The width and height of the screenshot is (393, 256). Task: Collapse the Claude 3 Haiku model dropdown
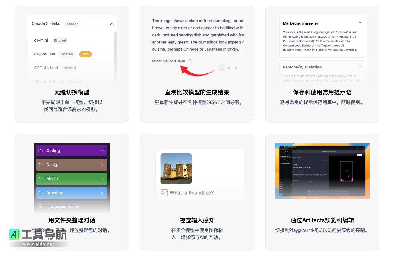112,24
